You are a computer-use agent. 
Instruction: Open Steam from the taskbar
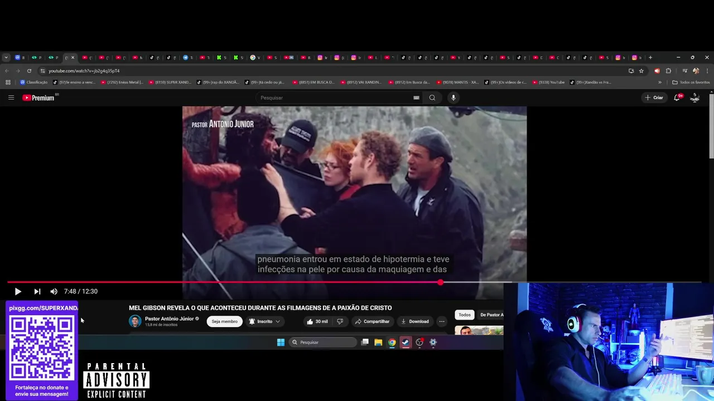click(406, 343)
